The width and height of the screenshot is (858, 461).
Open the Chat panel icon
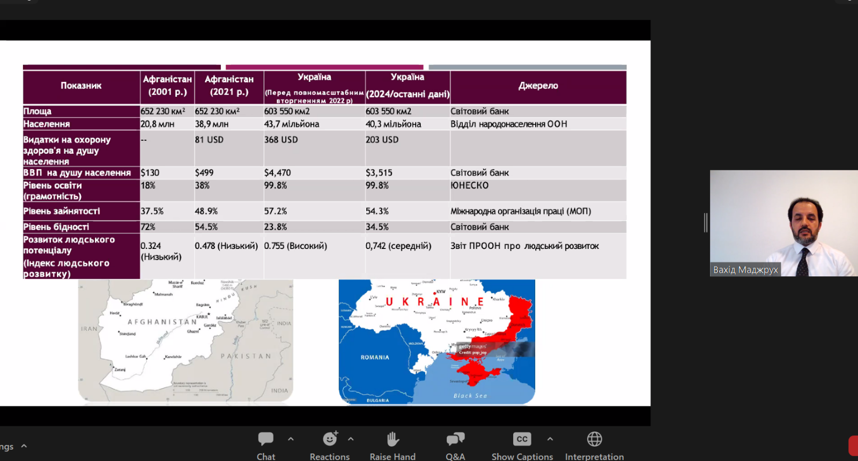265,440
